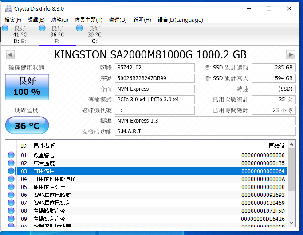Viewport: 303px width, 235px height.
Task: Go to previous disk with left arrow
Action: click(10, 55)
